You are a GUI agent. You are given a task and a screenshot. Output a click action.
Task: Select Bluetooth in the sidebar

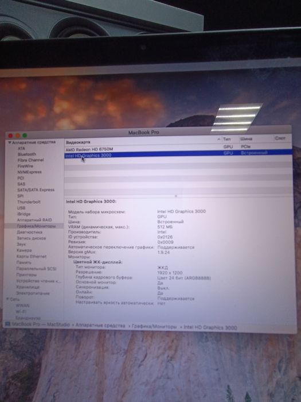coord(27,154)
